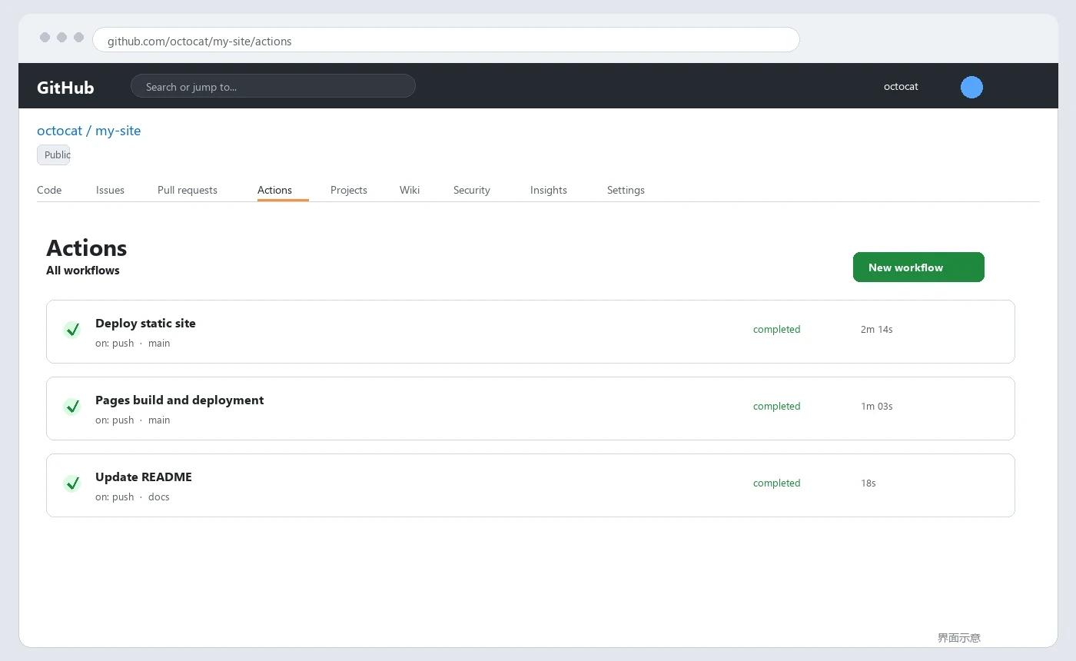Click the Public visibility badge
The image size is (1076, 661).
tap(54, 154)
